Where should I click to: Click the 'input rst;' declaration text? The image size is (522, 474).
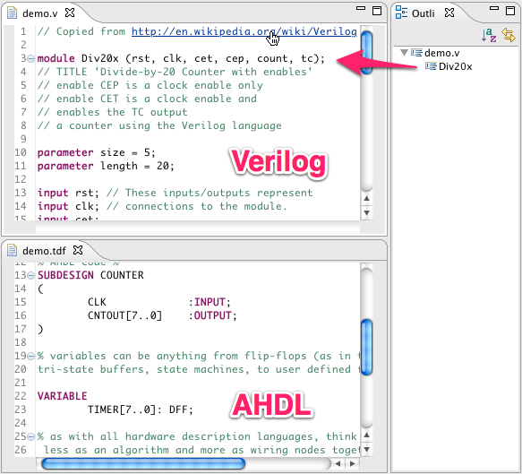pos(68,193)
